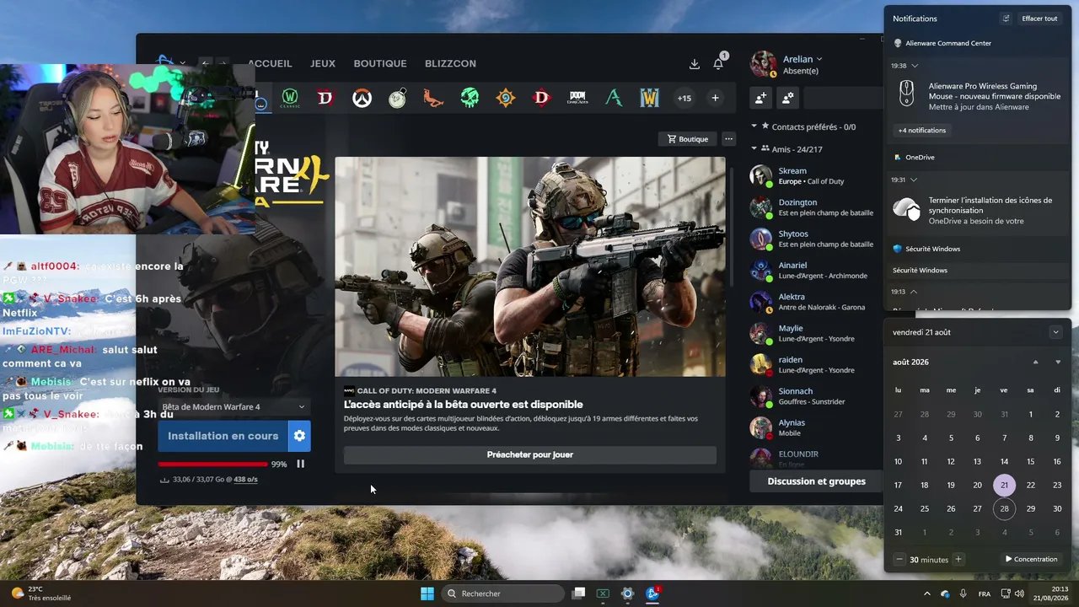Expand the 19:38 Alienware notification
1079x607 pixels.
pos(915,66)
